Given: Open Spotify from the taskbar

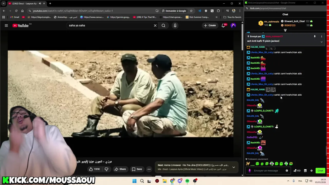Looking at the screenshot, I should click(x=187, y=181).
